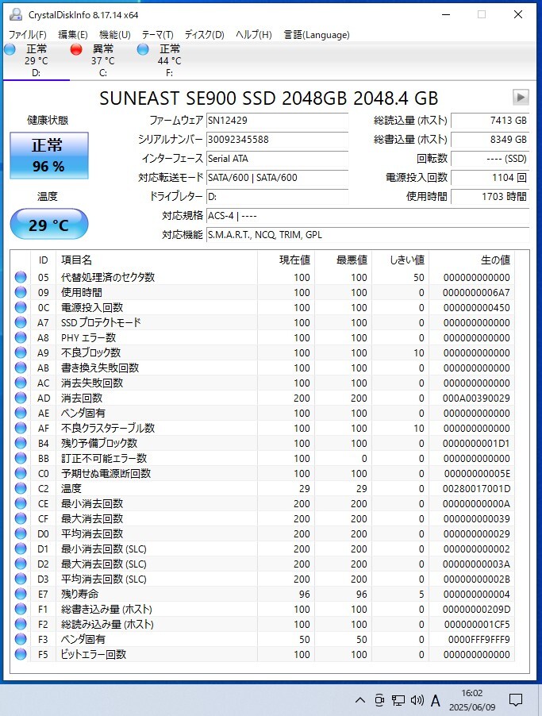
Task: Click the status orb on row AD
Action: point(21,398)
